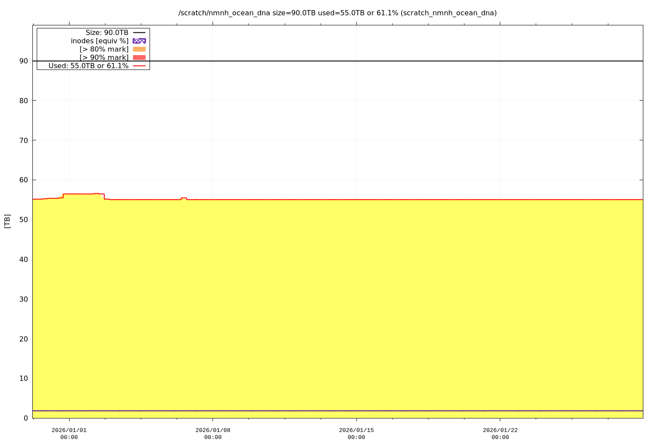This screenshot has width=656, height=446.
Task: Select the "inodes [equiv %]" legend text
Action: coord(100,41)
